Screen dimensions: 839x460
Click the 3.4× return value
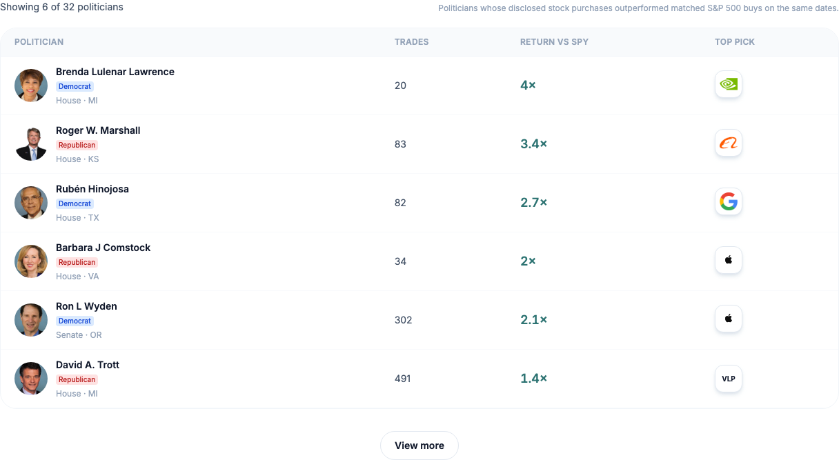(533, 144)
